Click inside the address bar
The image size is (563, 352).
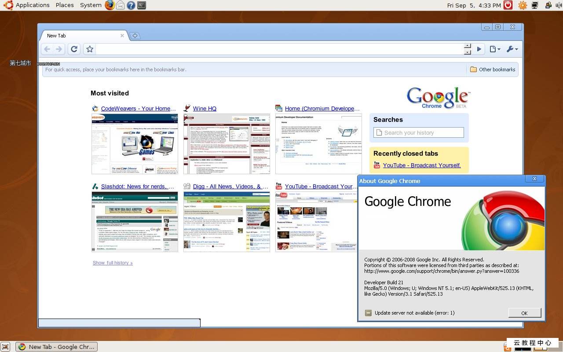[280, 49]
